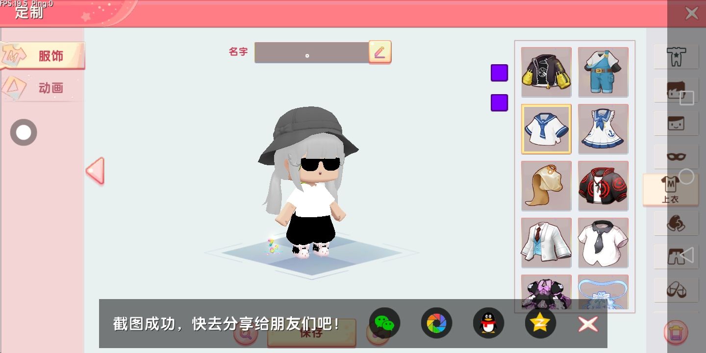Choose the blue overalls outfit

click(603, 72)
